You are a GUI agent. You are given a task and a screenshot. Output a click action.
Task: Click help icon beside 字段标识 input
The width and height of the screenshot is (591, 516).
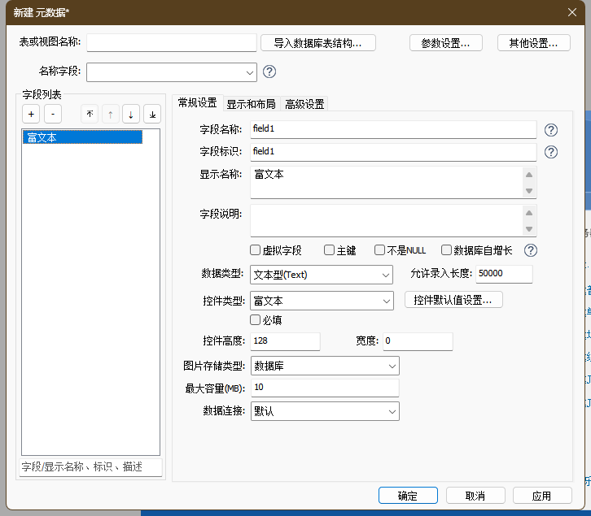click(551, 152)
